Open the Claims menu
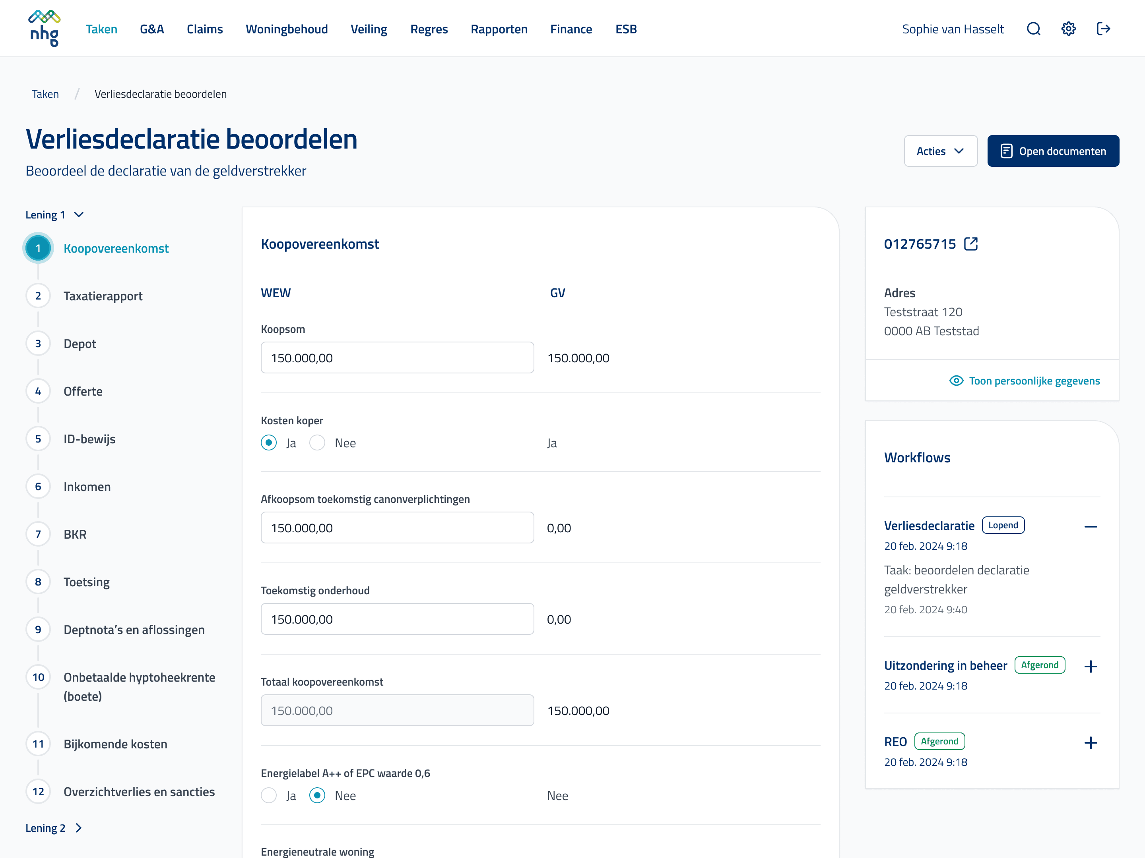This screenshot has height=858, width=1145. 204,29
